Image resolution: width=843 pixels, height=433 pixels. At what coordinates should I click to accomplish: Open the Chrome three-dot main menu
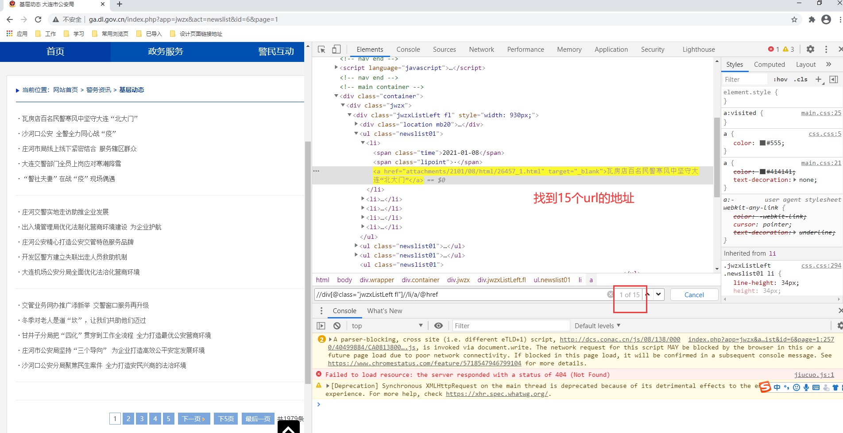(840, 19)
